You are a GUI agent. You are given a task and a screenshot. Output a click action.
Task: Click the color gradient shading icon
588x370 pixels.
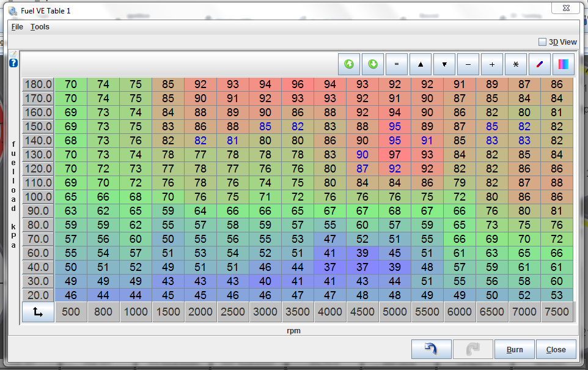tap(564, 64)
